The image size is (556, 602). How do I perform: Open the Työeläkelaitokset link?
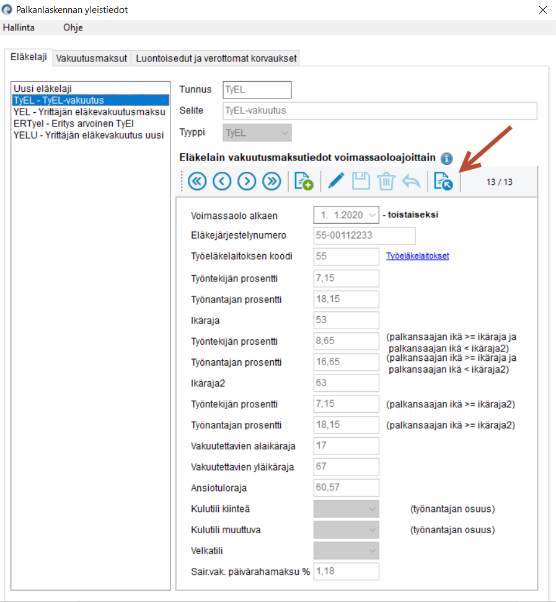(418, 256)
